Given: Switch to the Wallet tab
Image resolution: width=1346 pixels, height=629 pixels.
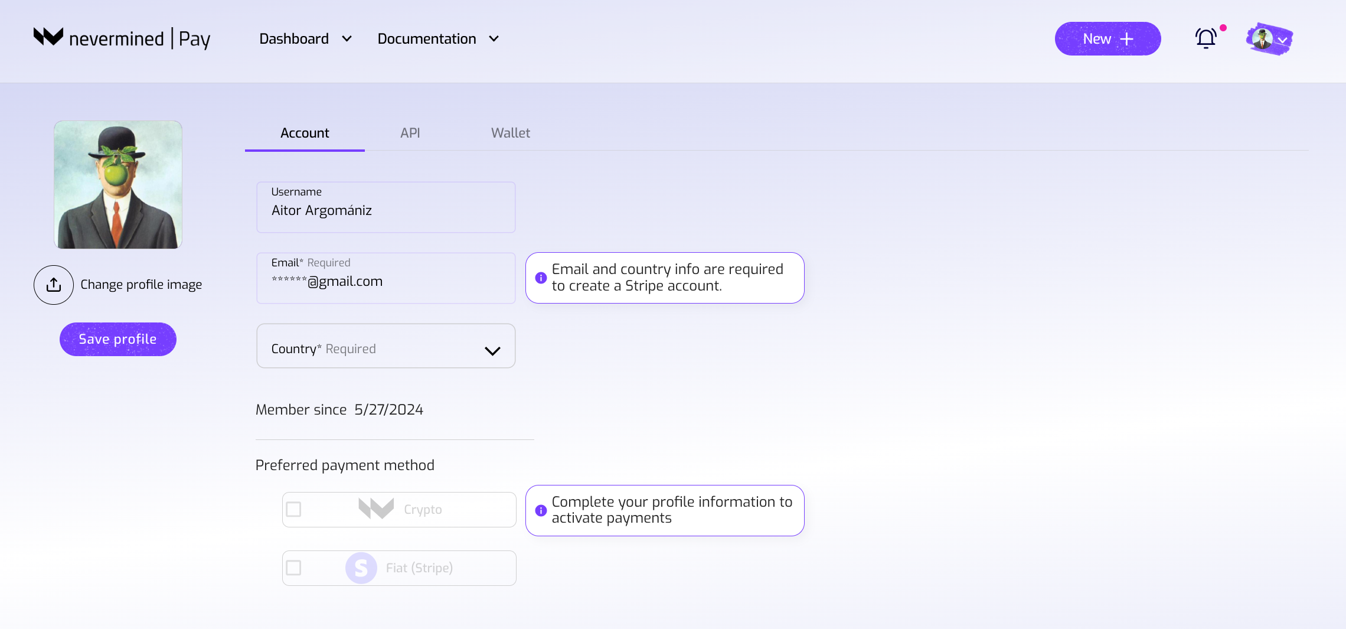Looking at the screenshot, I should (510, 133).
